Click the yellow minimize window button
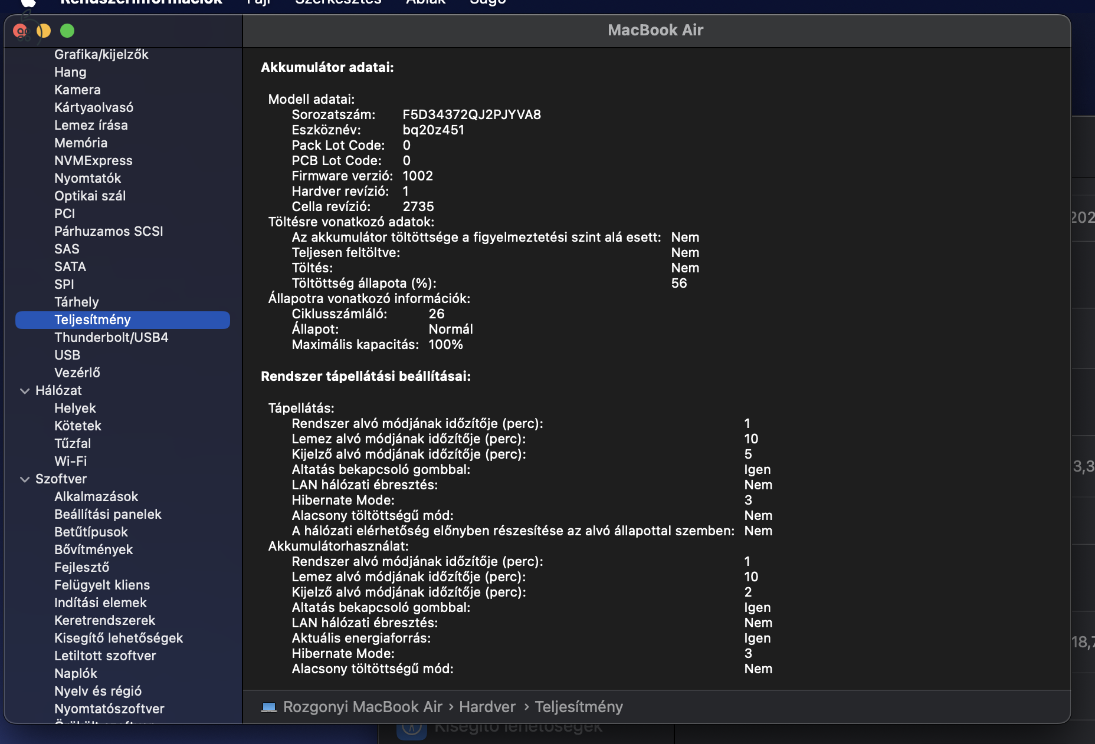The width and height of the screenshot is (1095, 744). (44, 31)
